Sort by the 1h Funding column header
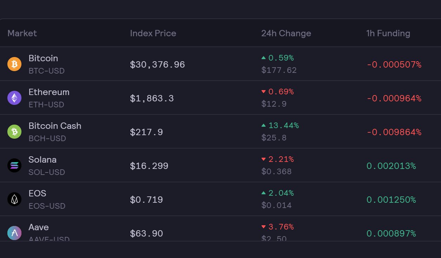 tap(388, 33)
